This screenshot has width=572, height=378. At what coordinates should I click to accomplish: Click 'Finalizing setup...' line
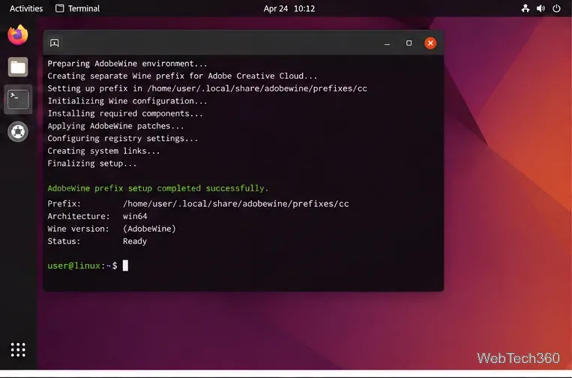click(x=91, y=163)
